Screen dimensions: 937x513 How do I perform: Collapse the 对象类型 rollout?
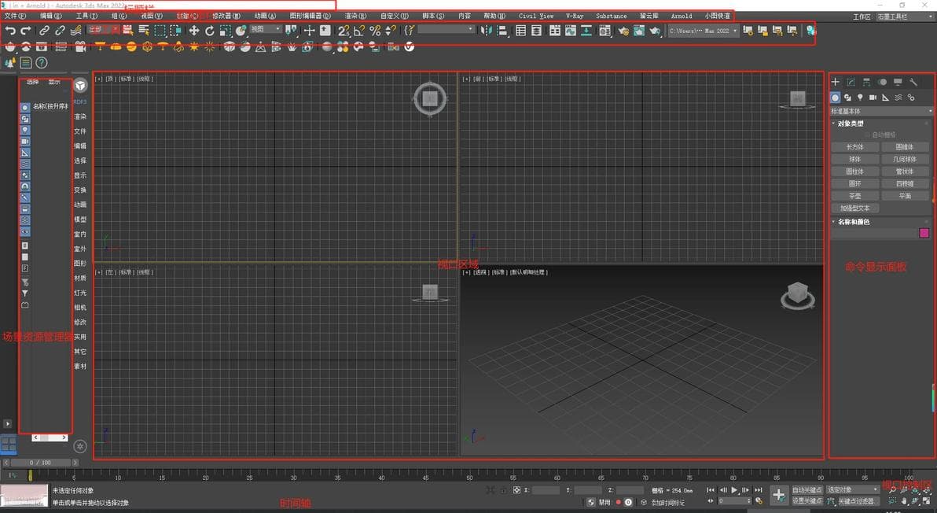click(x=851, y=124)
